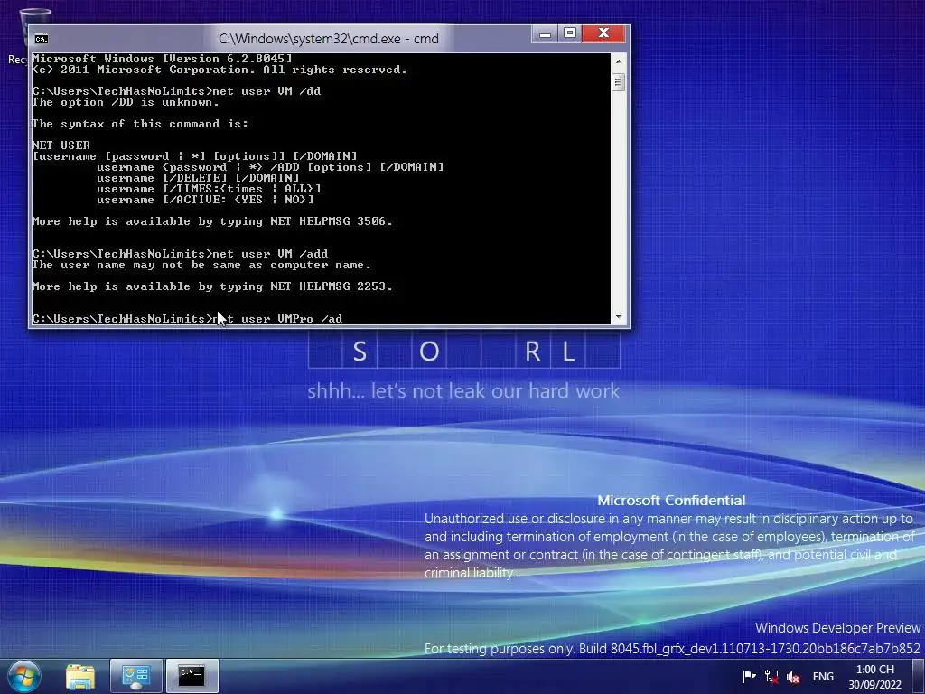Close the cmd window

tap(603, 34)
